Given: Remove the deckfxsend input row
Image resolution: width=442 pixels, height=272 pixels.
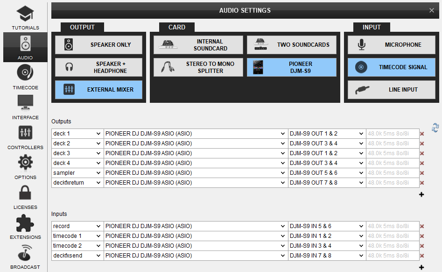Looking at the screenshot, I should click(422, 256).
